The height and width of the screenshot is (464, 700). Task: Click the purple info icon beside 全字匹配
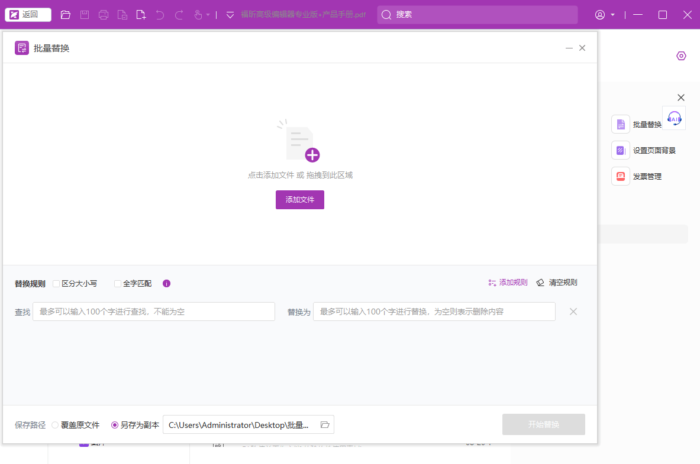(x=166, y=284)
